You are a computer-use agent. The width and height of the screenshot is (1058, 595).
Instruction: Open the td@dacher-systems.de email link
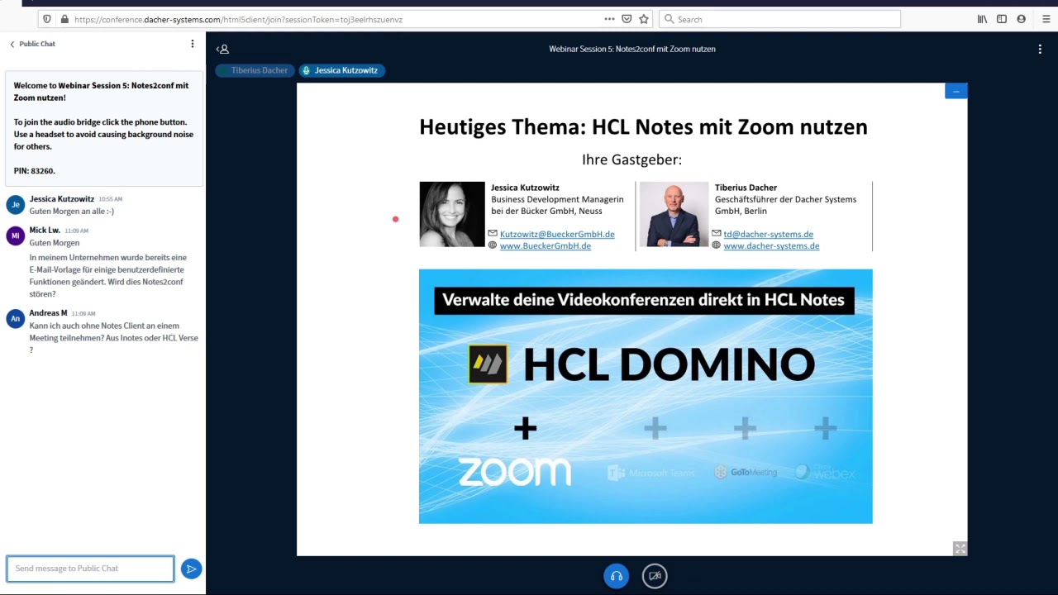point(768,234)
